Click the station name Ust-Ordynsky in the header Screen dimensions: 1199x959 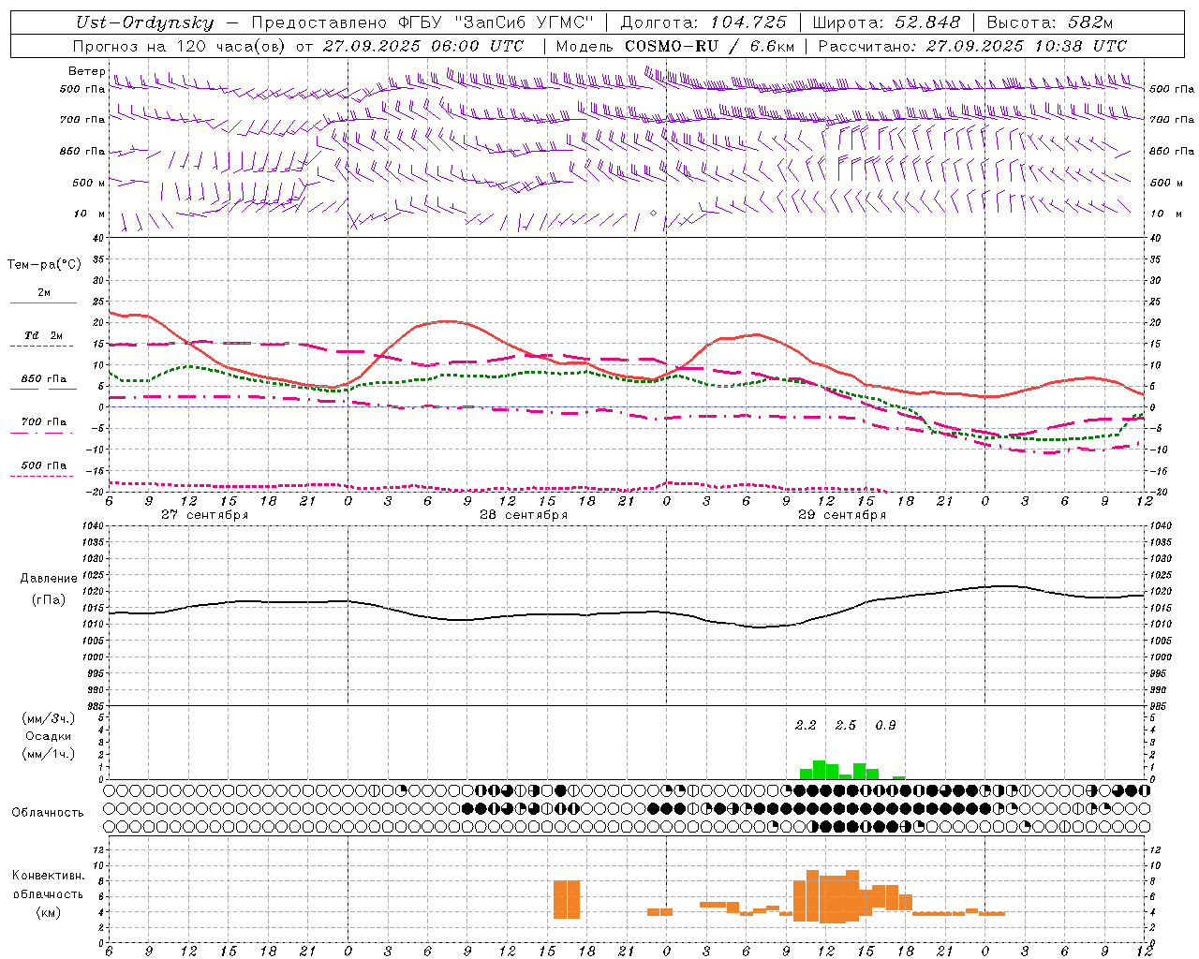pyautogui.click(x=145, y=22)
